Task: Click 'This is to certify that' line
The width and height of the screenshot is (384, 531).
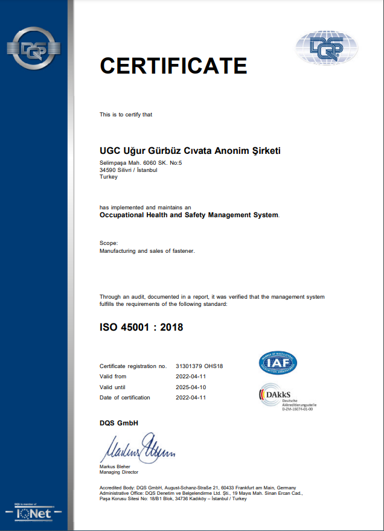Action: (126, 115)
